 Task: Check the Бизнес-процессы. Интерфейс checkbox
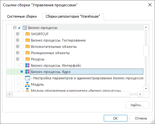point(22,65)
